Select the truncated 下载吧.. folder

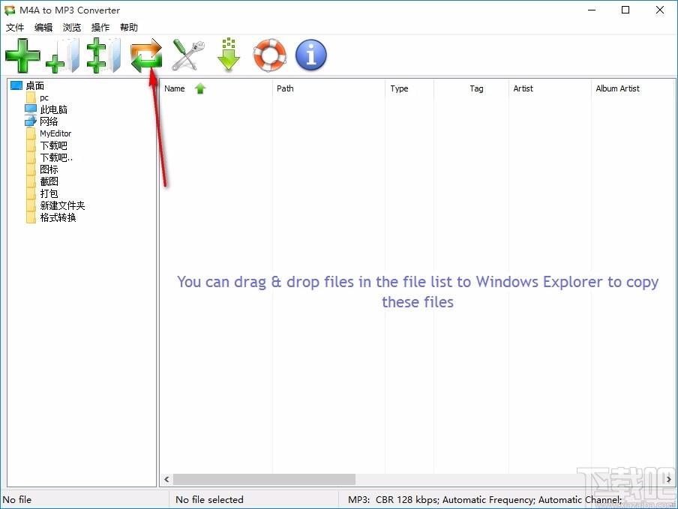tap(56, 157)
